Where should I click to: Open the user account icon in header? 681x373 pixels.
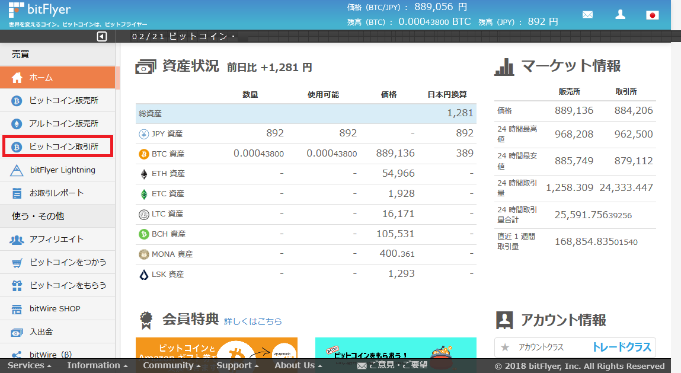(620, 14)
